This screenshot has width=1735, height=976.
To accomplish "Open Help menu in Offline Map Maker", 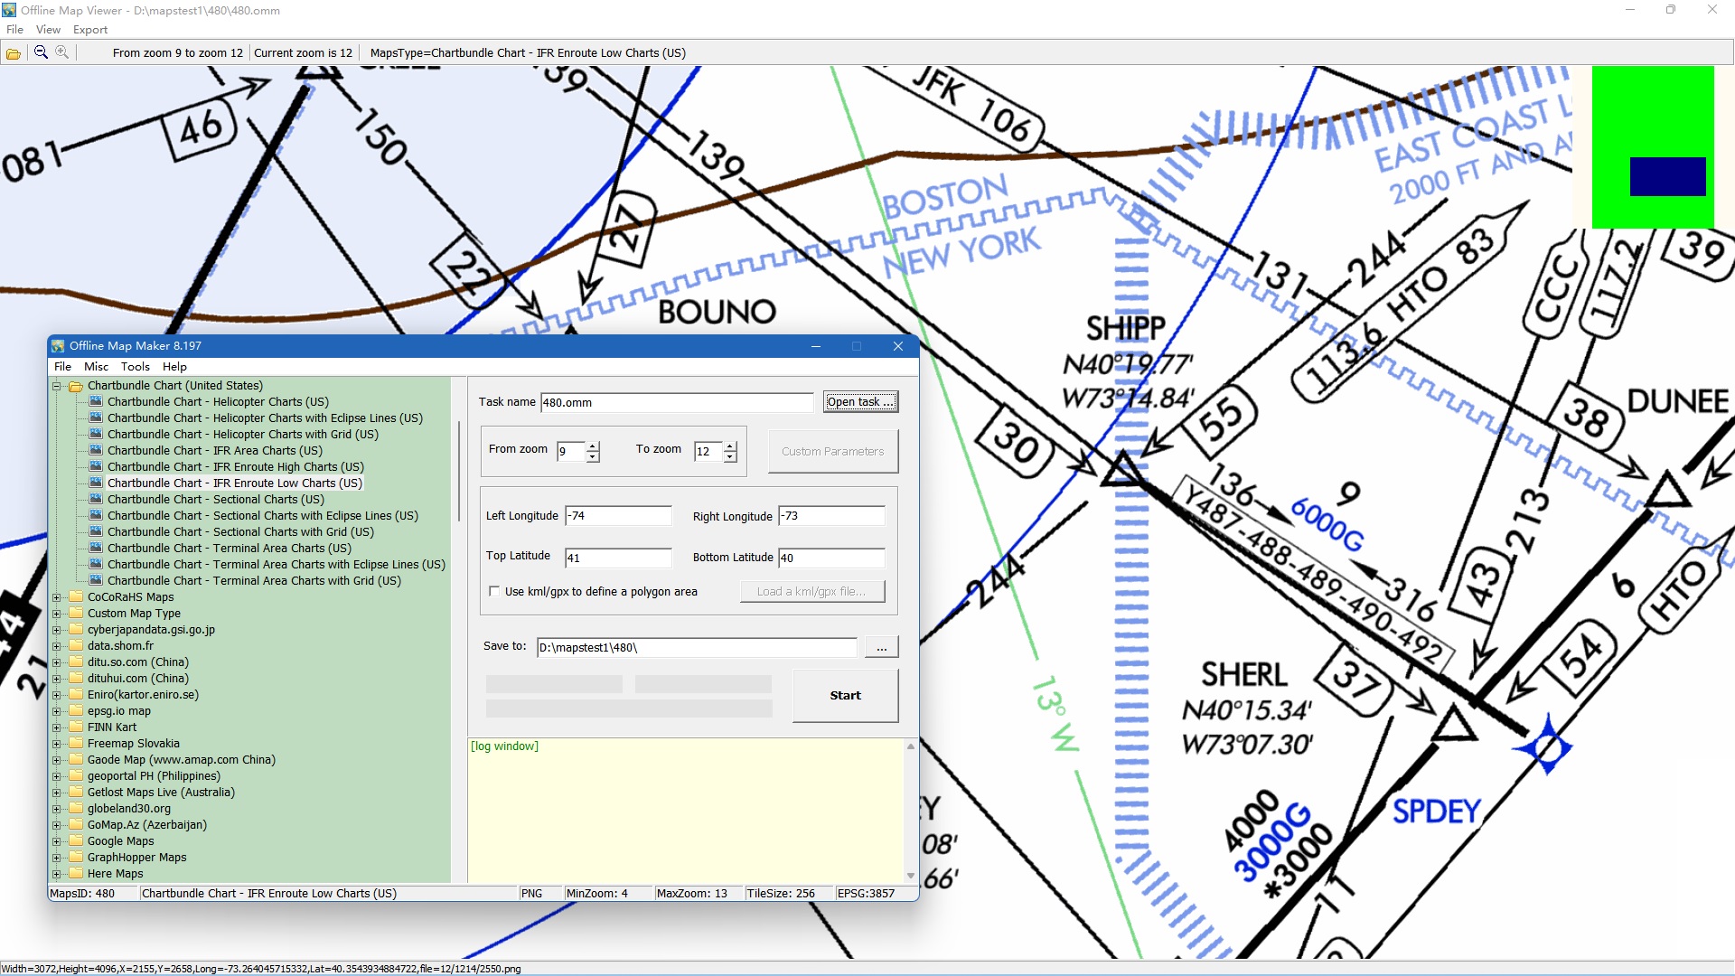I will pos(174,367).
